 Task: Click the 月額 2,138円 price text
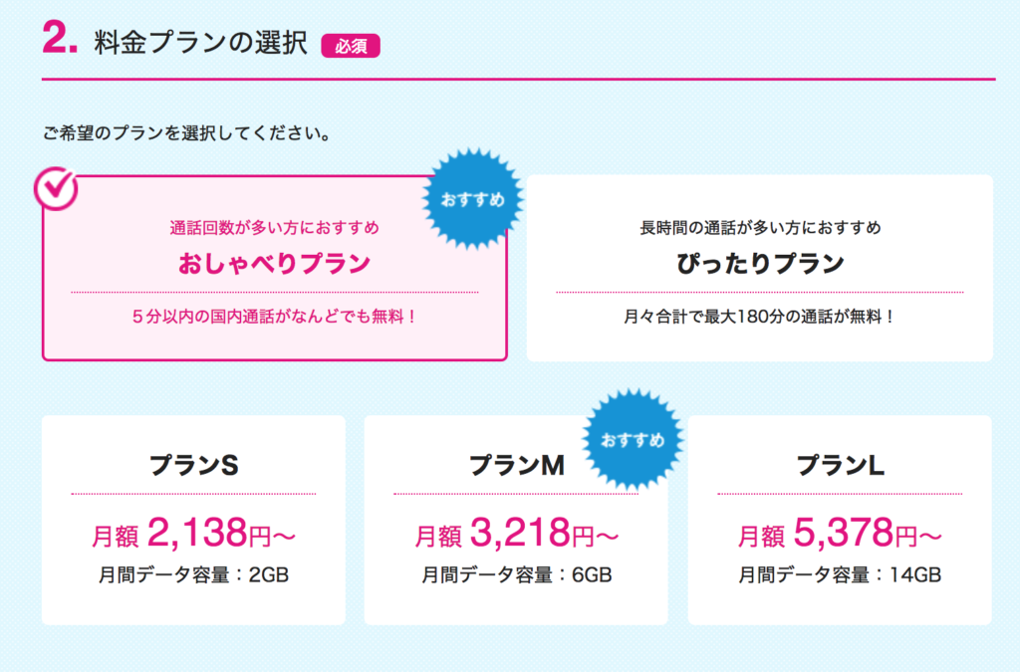(x=194, y=533)
